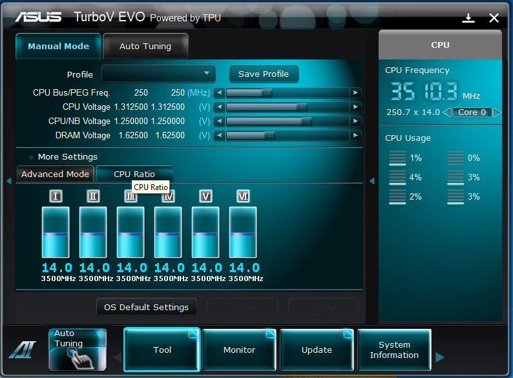Select core I ratio label icon
Screen dimensions: 513x378
56,196
